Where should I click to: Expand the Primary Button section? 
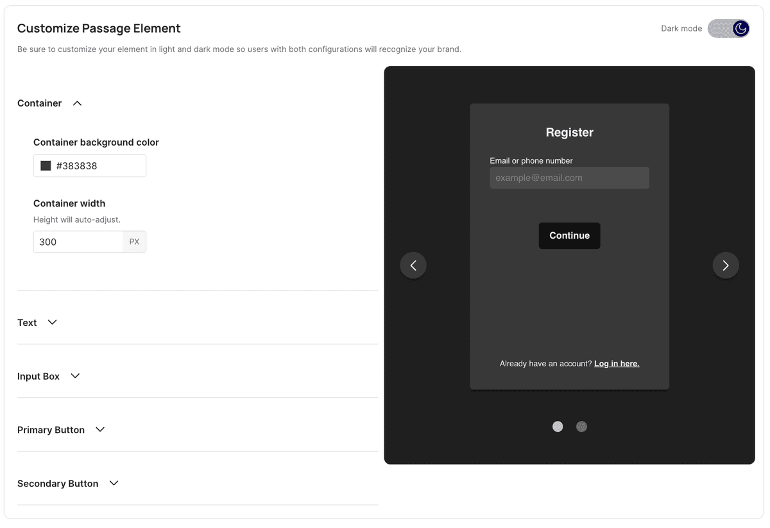pyautogui.click(x=100, y=430)
